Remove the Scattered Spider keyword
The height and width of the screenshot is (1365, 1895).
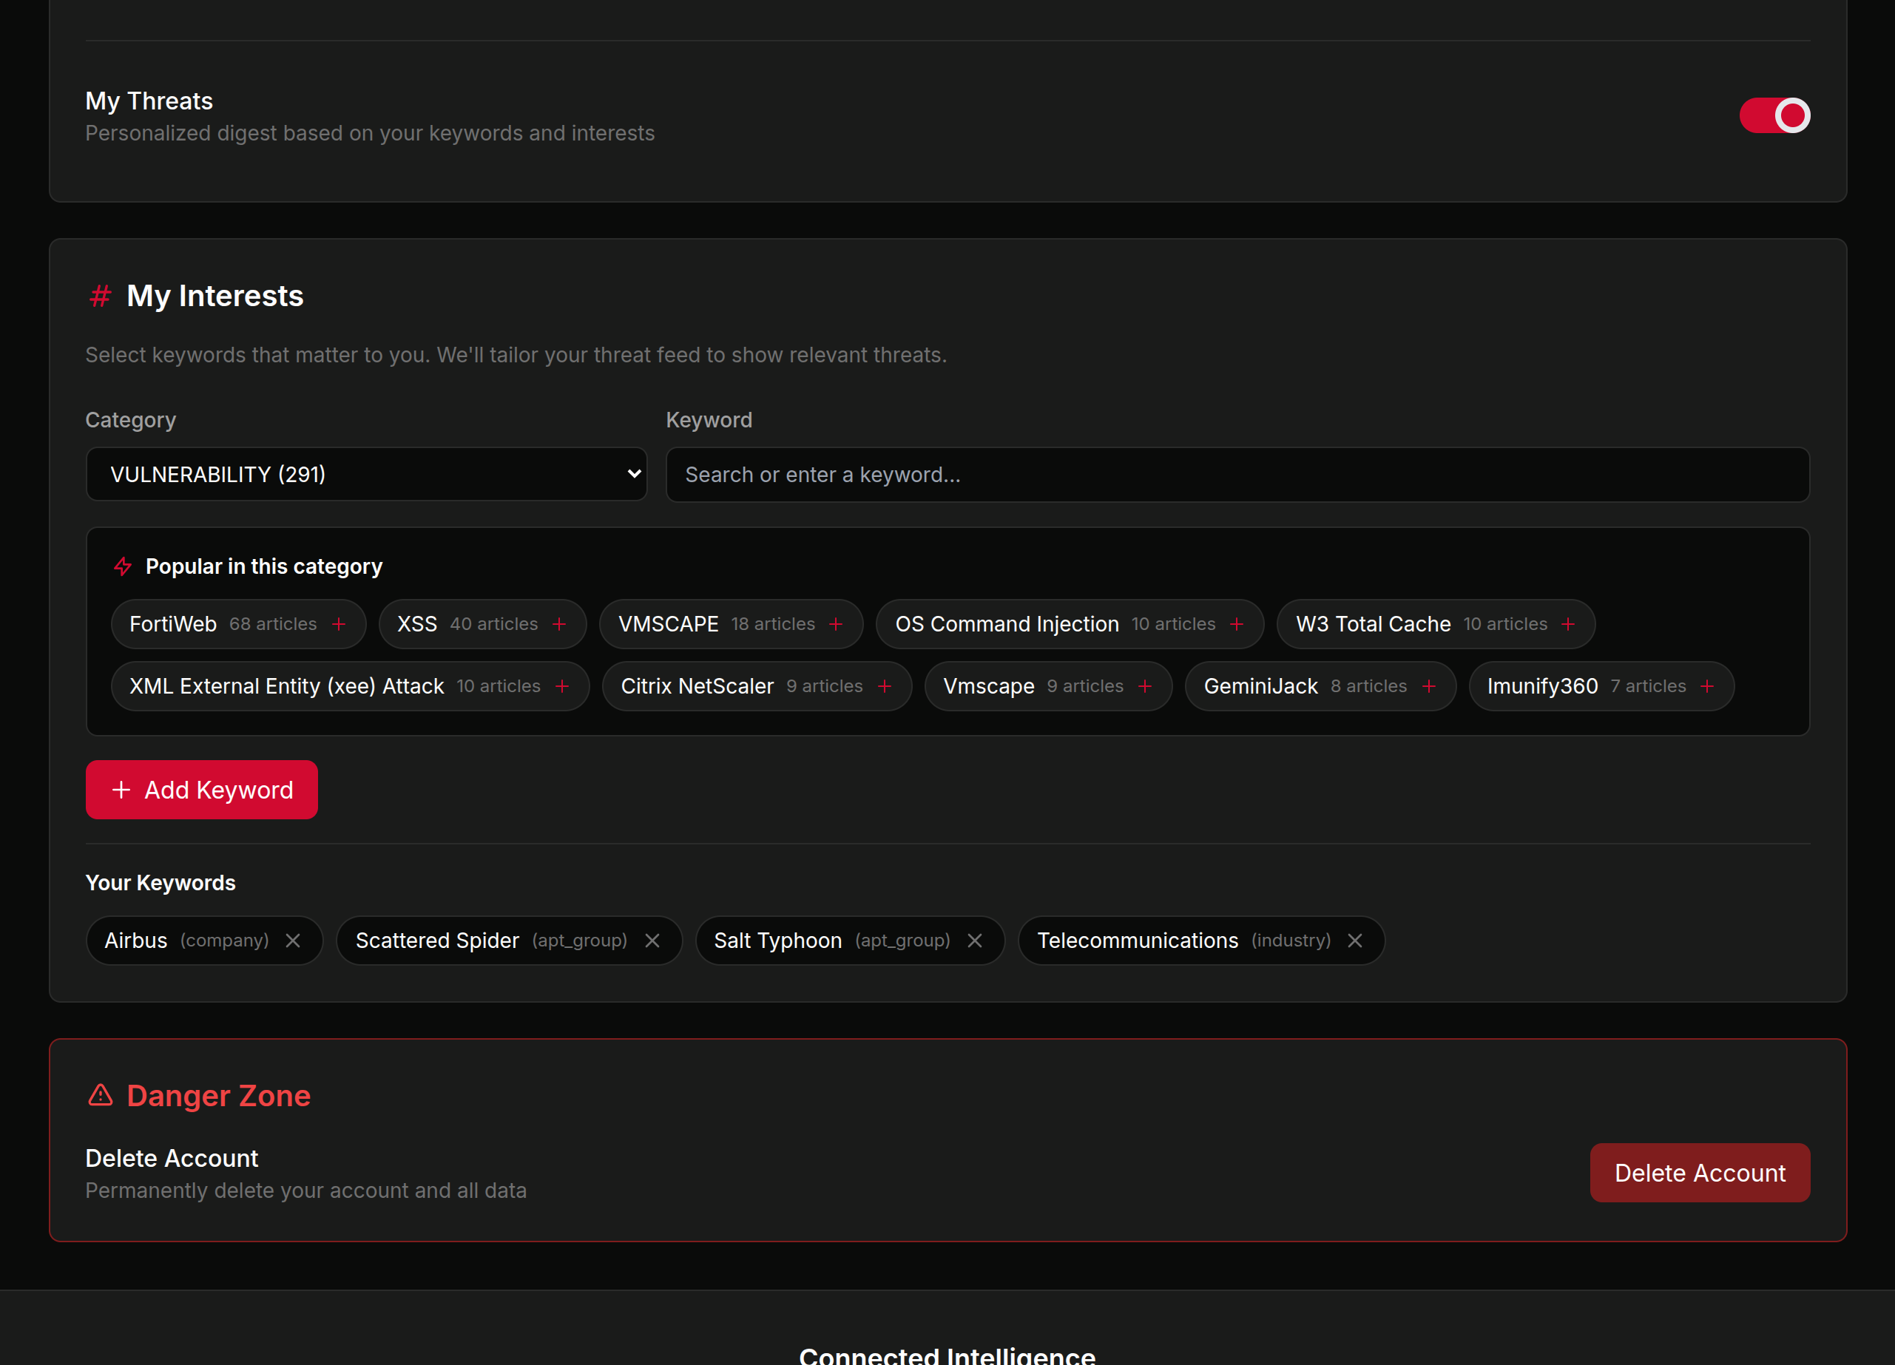pyautogui.click(x=652, y=940)
